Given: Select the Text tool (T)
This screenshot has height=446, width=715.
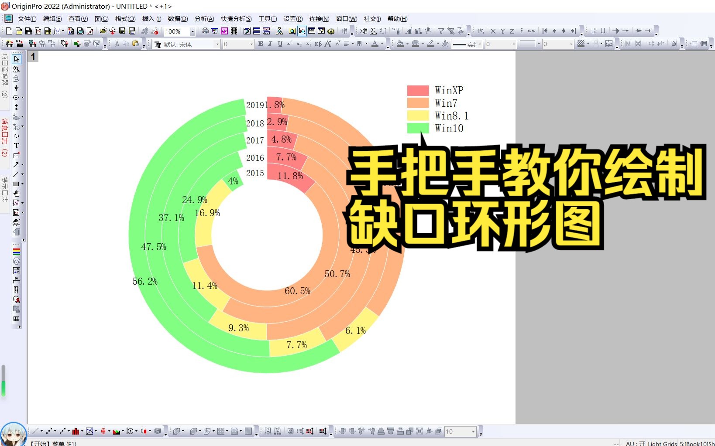Looking at the screenshot, I should point(17,146).
